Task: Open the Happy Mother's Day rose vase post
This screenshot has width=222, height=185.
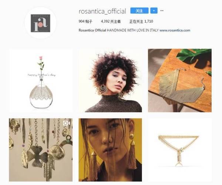Action: (41, 81)
